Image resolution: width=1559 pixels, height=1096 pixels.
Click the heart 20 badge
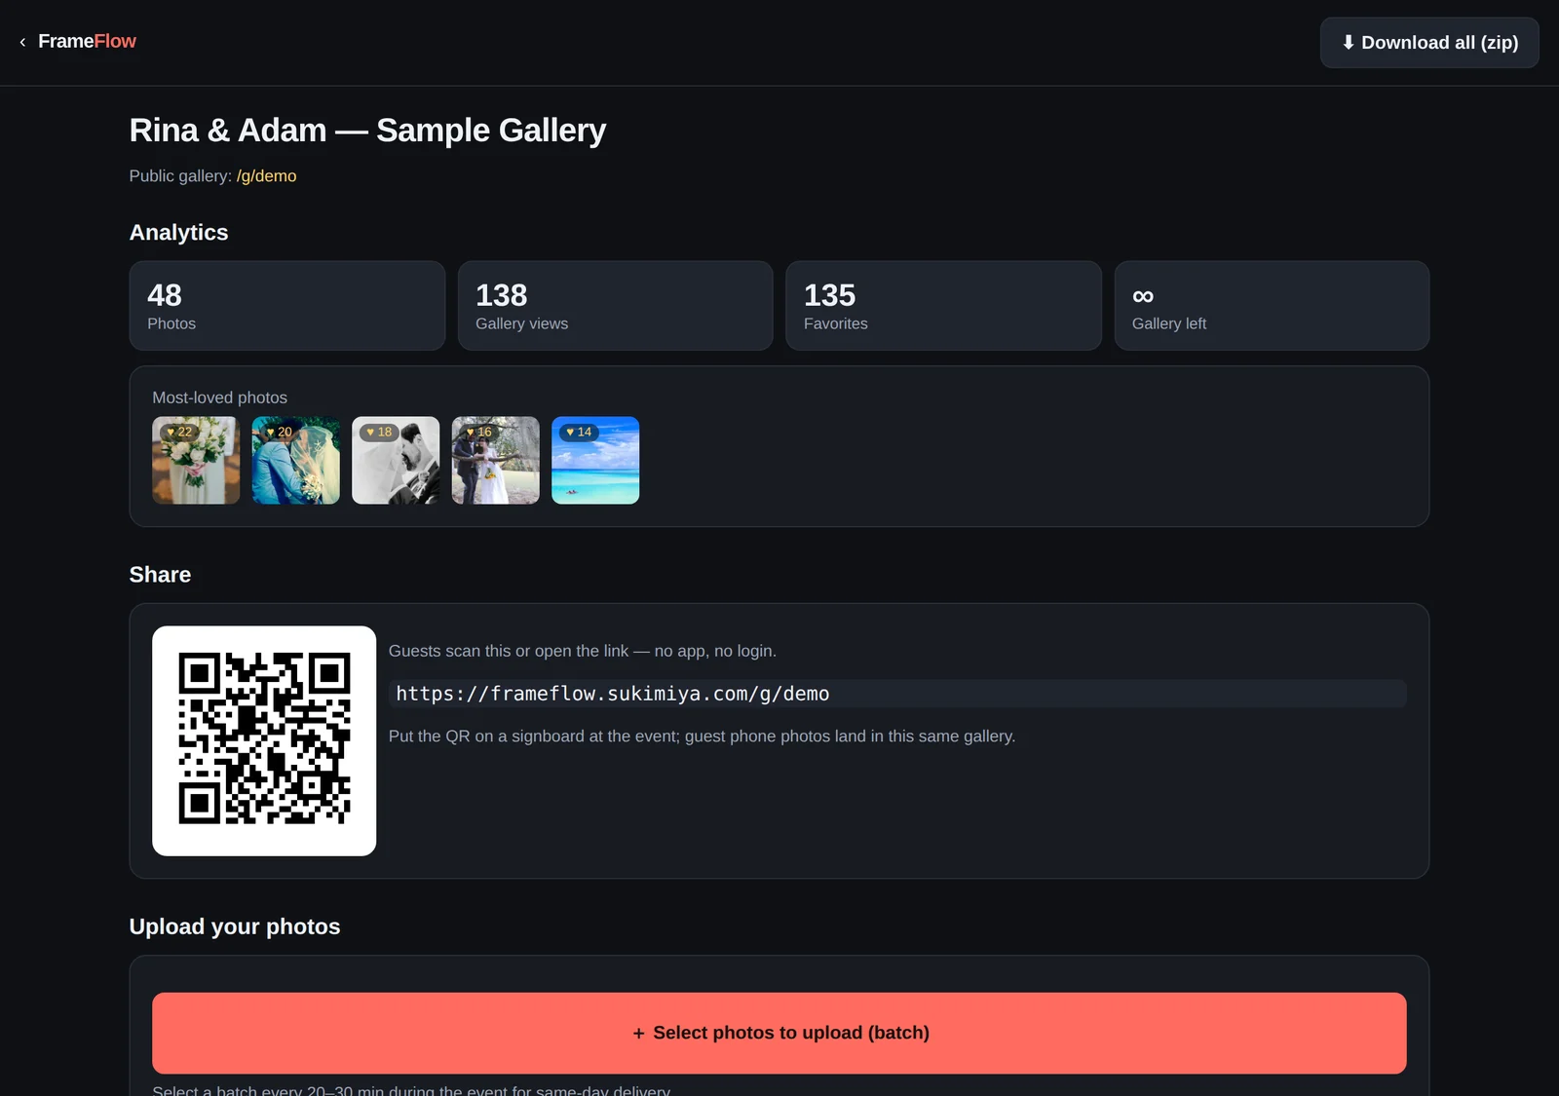280,432
